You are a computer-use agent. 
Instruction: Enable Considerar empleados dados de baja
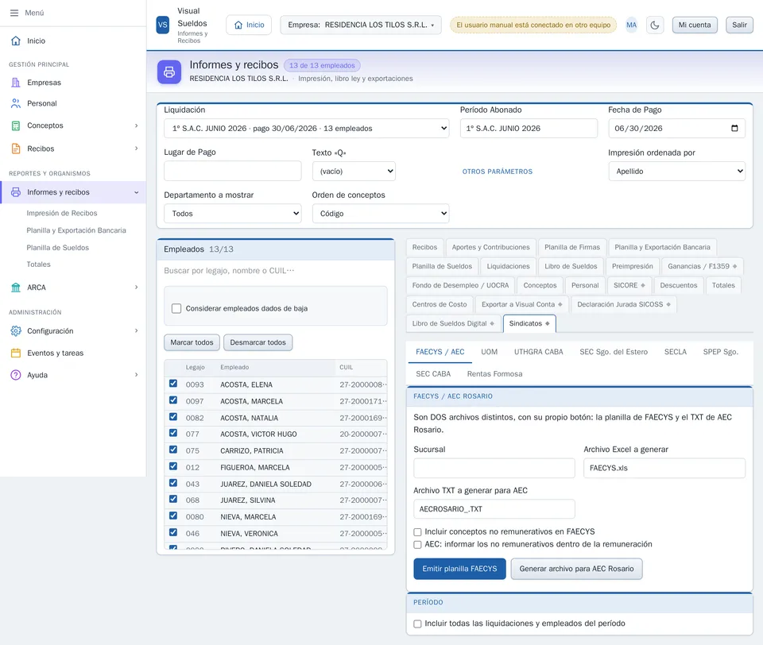click(x=176, y=308)
